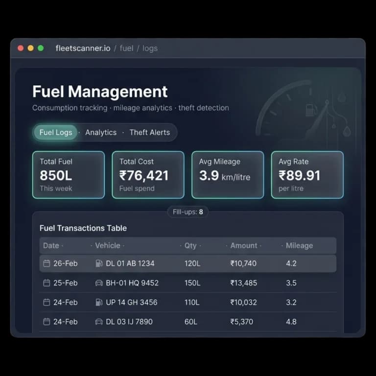Image resolution: width=376 pixels, height=376 pixels.
Task: Open the Total Cost ₹76,421 card
Action: pyautogui.click(x=148, y=175)
